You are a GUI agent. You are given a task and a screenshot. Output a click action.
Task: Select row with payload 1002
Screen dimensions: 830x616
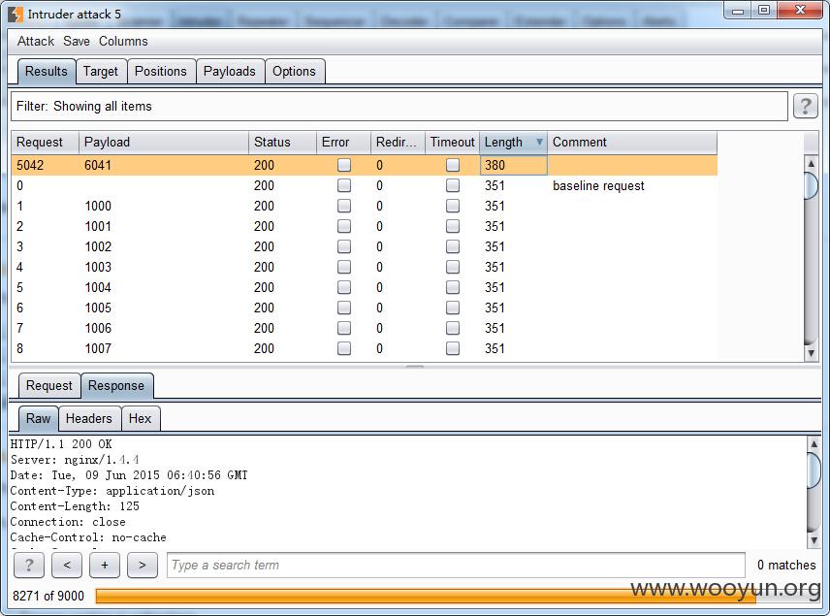(365, 246)
